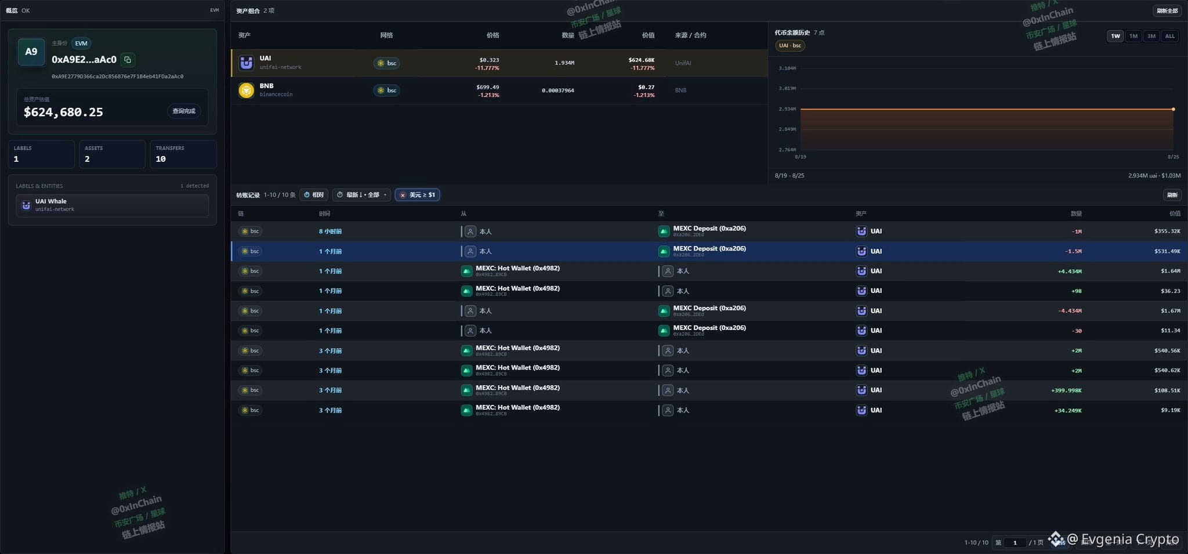Viewport: 1188px width, 554px height.
Task: Click the BNB coin icon in portfolio
Action: click(x=246, y=90)
